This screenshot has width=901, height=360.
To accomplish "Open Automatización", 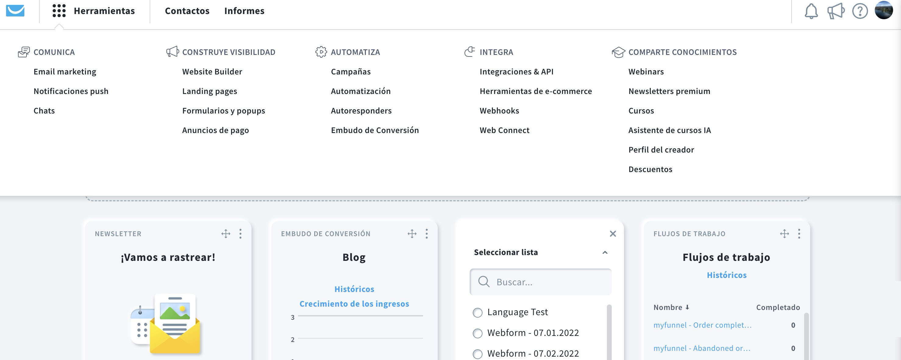I will 361,91.
